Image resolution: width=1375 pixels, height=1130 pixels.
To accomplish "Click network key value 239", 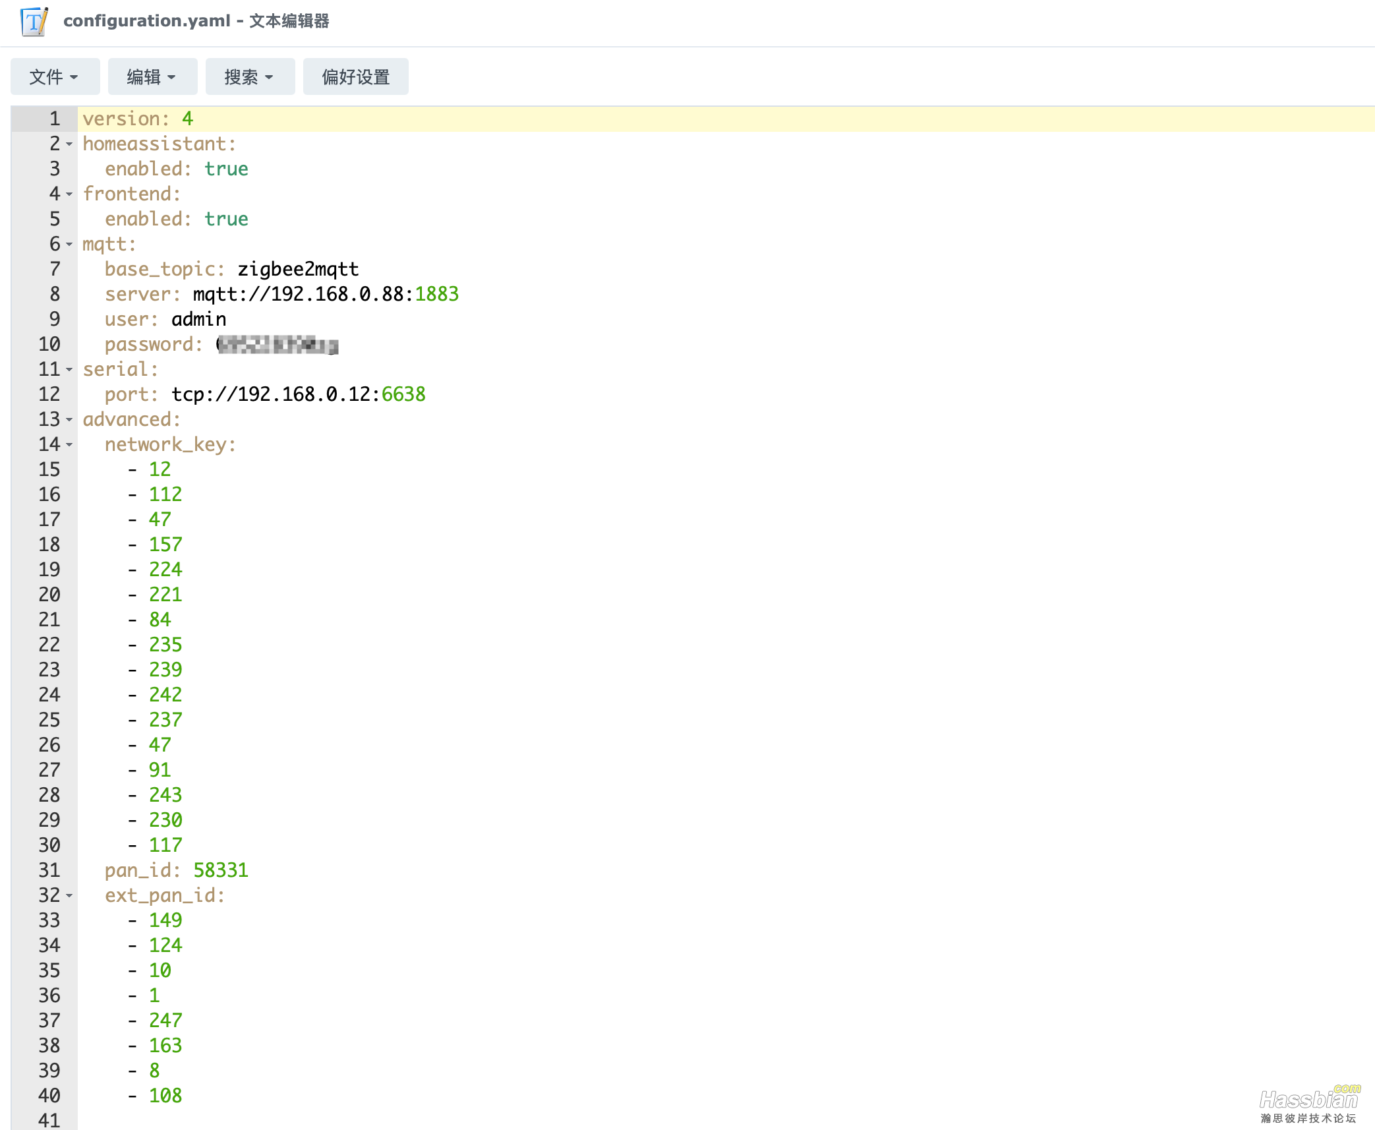I will coord(165,670).
